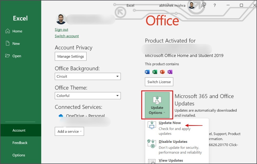Choose Update Now from the menu
This screenshot has height=164, width=257.
177,128
